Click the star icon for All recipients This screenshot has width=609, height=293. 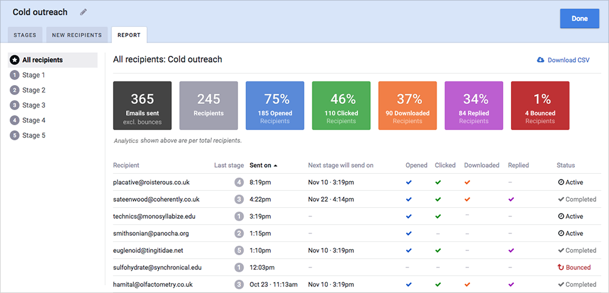[x=15, y=60]
